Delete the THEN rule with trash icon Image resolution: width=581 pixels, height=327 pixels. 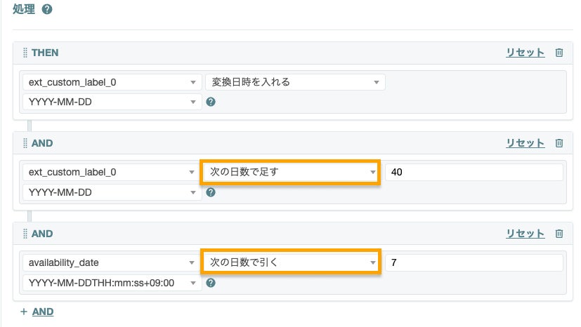tap(559, 53)
